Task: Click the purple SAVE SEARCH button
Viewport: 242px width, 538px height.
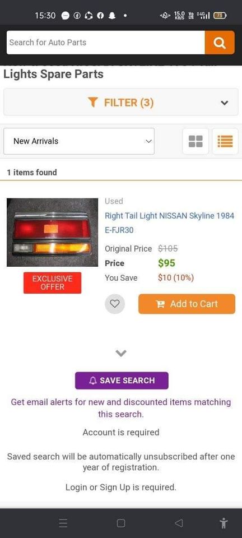Action: [122, 381]
